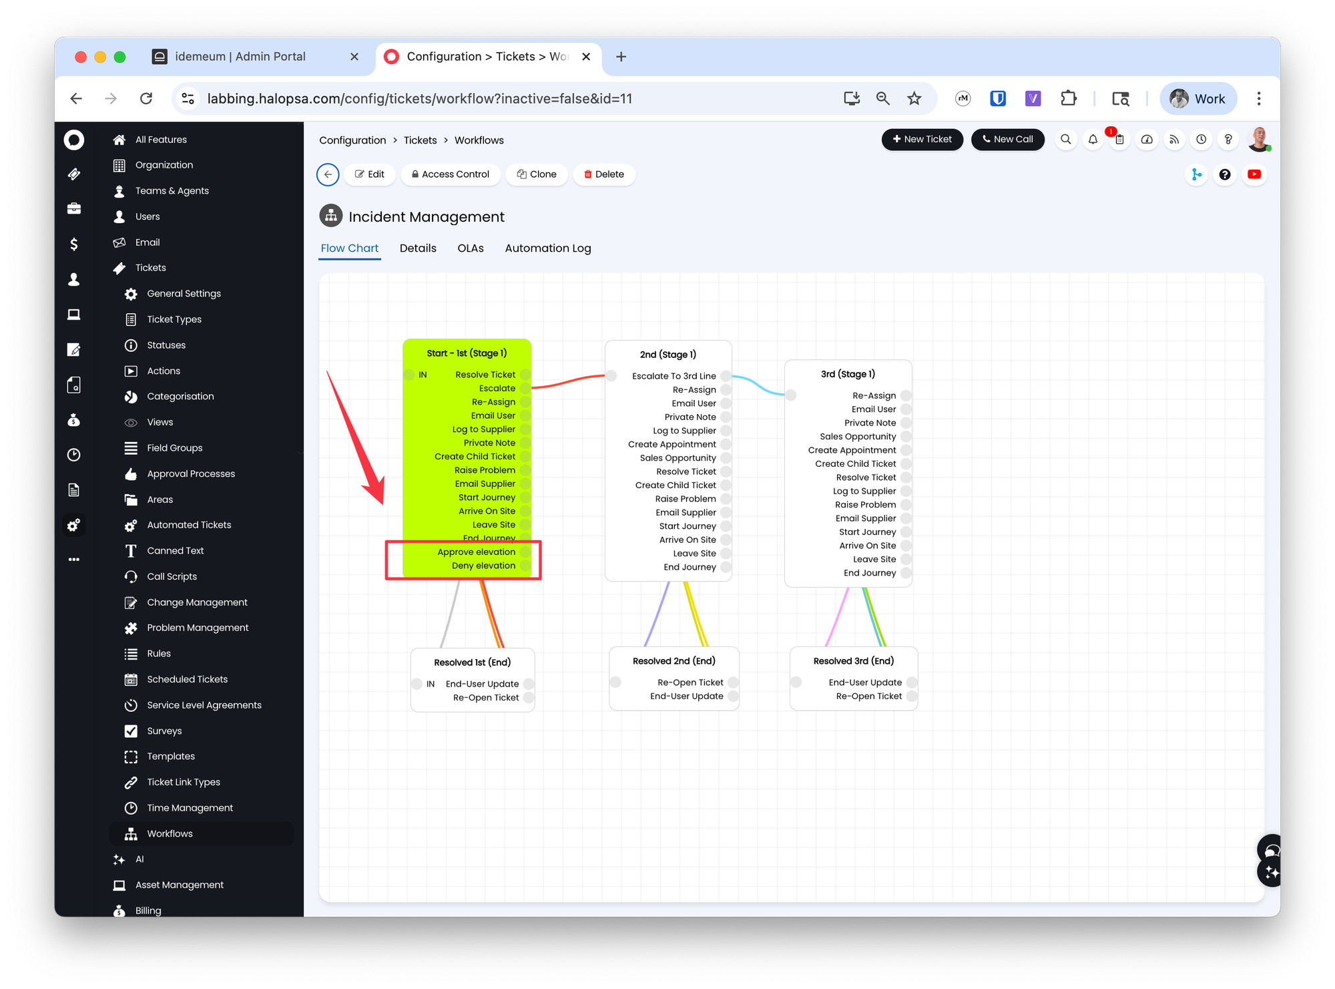Open the Bitwarden shield extension icon
The image size is (1335, 989).
(998, 99)
